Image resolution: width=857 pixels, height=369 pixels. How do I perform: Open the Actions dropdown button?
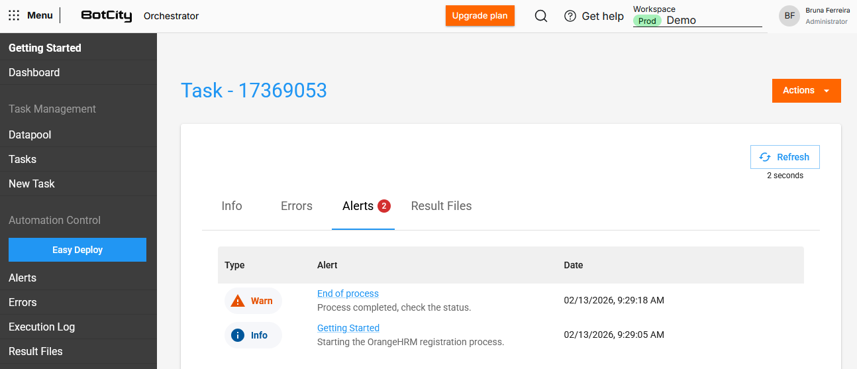click(806, 91)
